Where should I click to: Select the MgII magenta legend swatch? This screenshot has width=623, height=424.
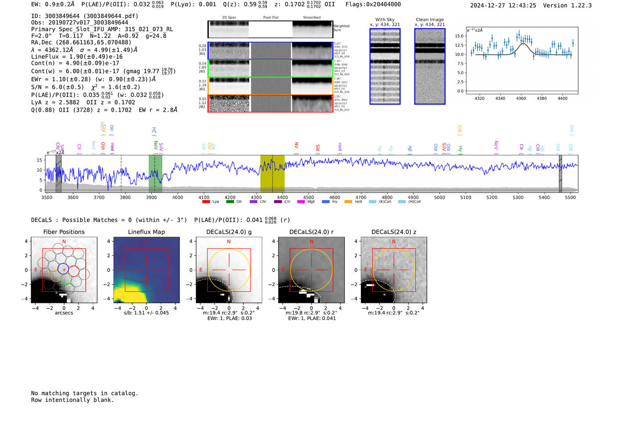301,202
